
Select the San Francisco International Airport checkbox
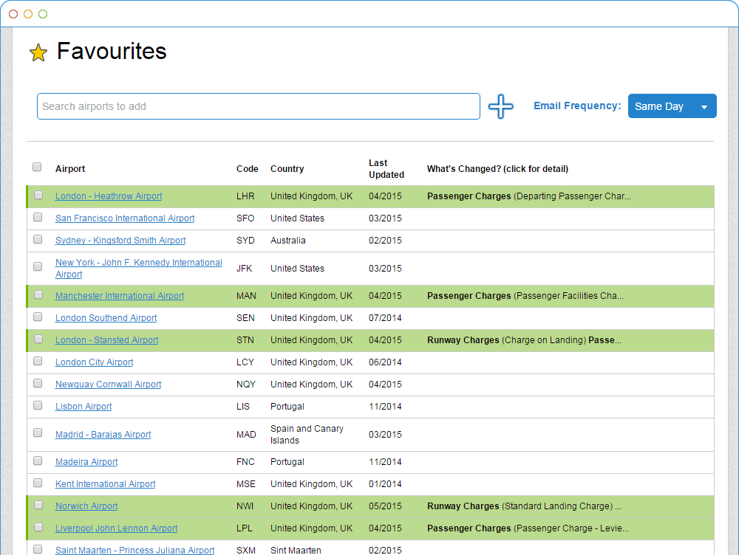(x=38, y=217)
